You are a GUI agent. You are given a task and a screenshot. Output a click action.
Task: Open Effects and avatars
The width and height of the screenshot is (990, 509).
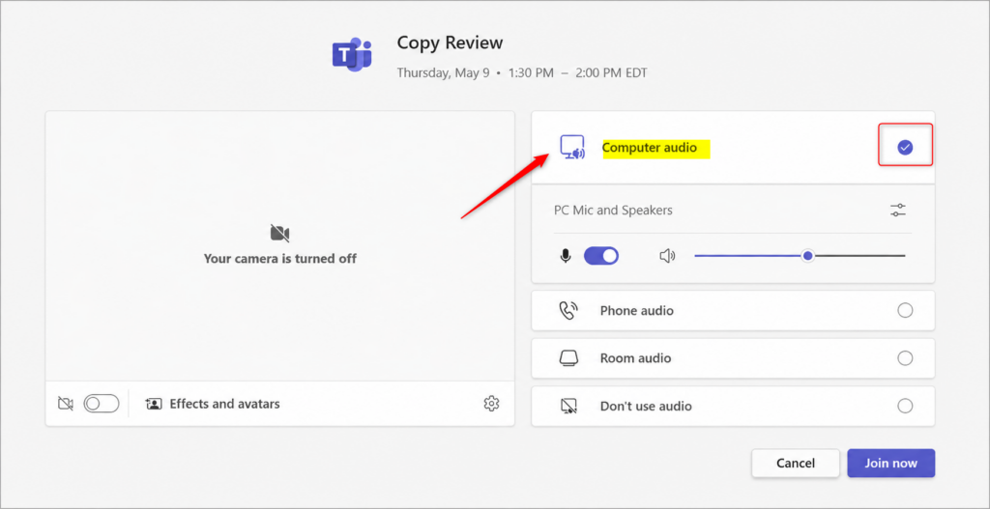click(x=212, y=404)
